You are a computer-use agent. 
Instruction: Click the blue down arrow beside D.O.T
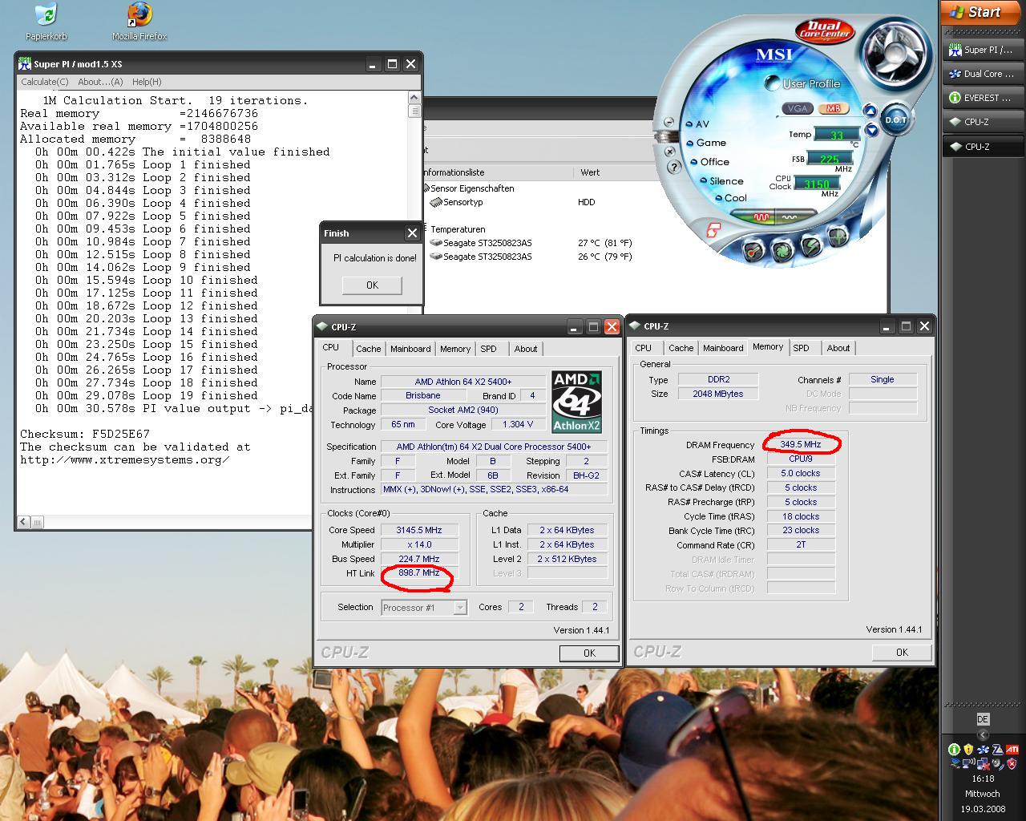(871, 131)
